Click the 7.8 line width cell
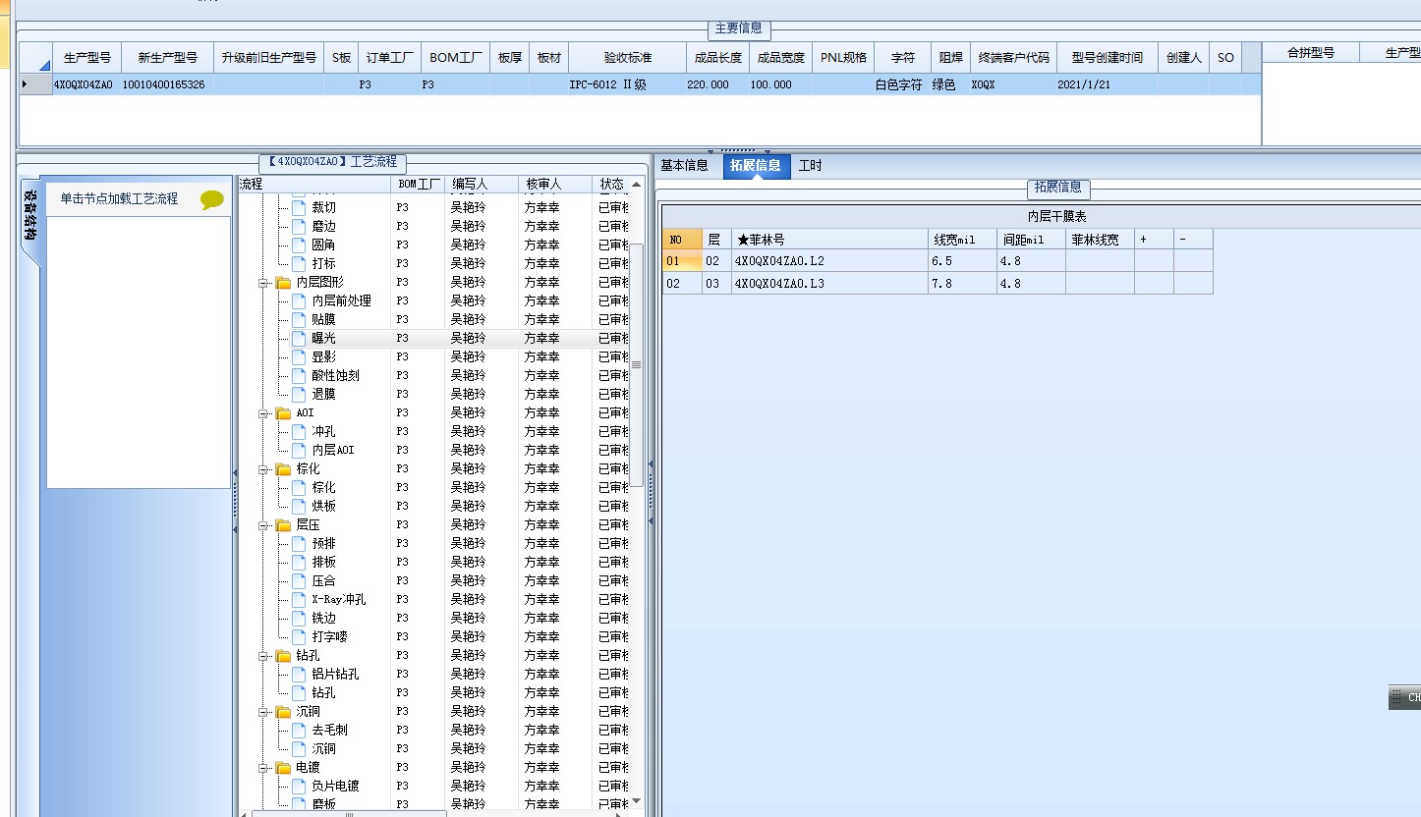Screen dimensions: 1421x817 click(x=962, y=283)
